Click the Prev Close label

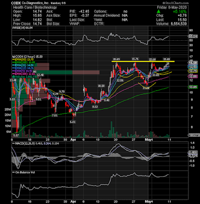click(x=22, y=24)
